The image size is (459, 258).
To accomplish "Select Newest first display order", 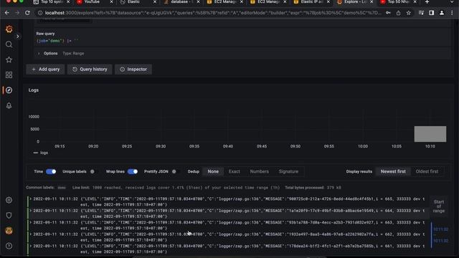I will [393, 172].
